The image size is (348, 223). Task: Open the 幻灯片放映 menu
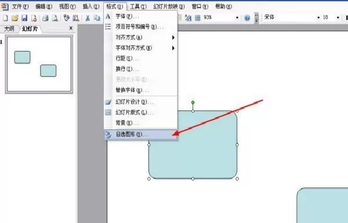pos(169,6)
